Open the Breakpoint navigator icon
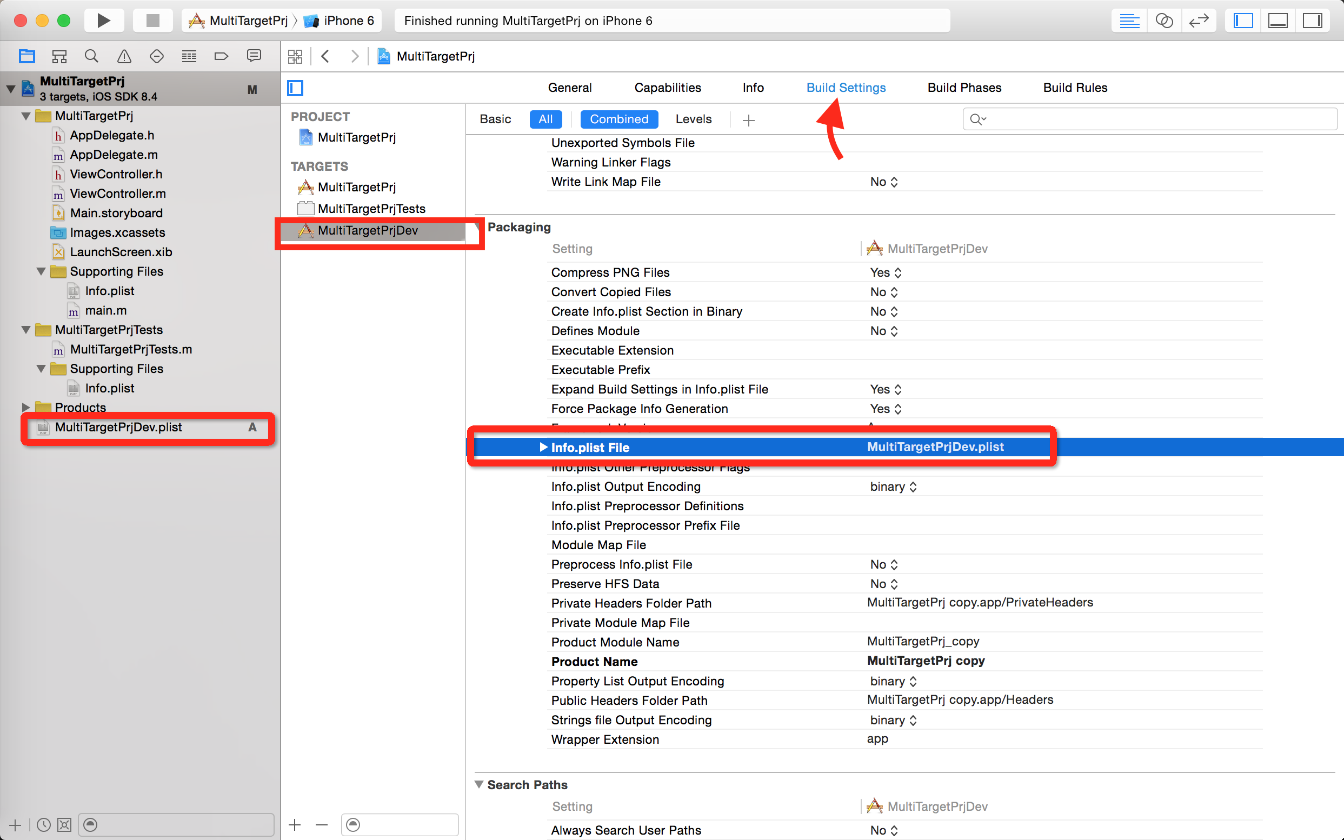 (221, 56)
